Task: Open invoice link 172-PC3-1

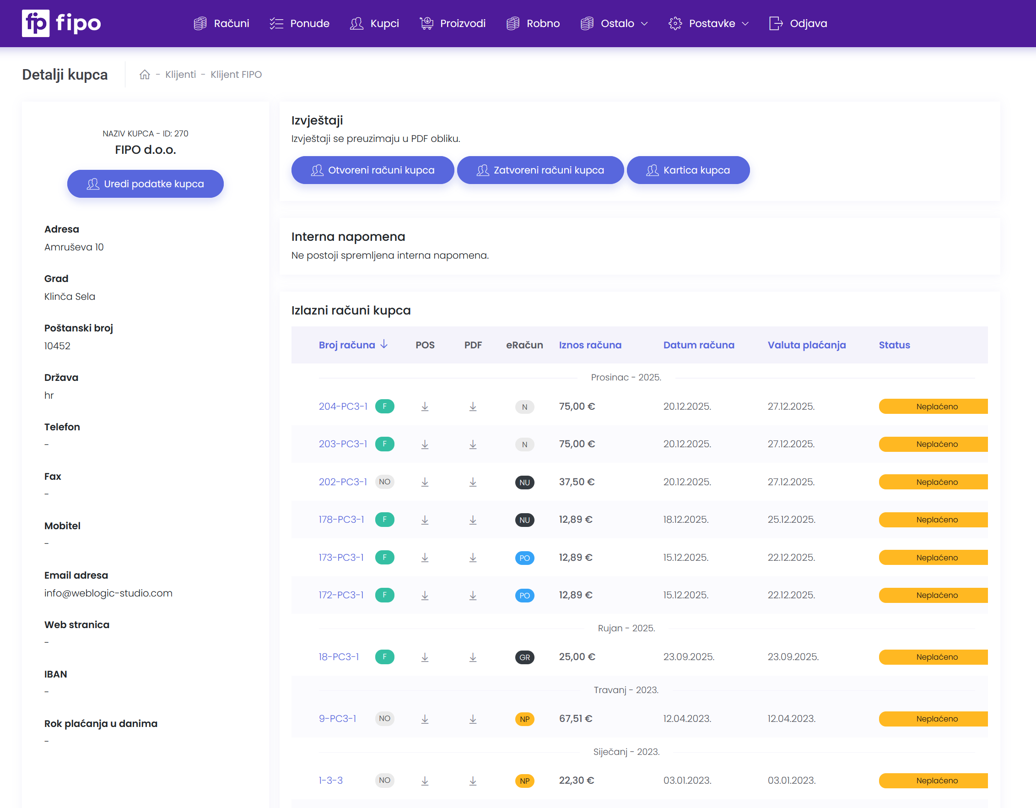Action: click(x=341, y=595)
